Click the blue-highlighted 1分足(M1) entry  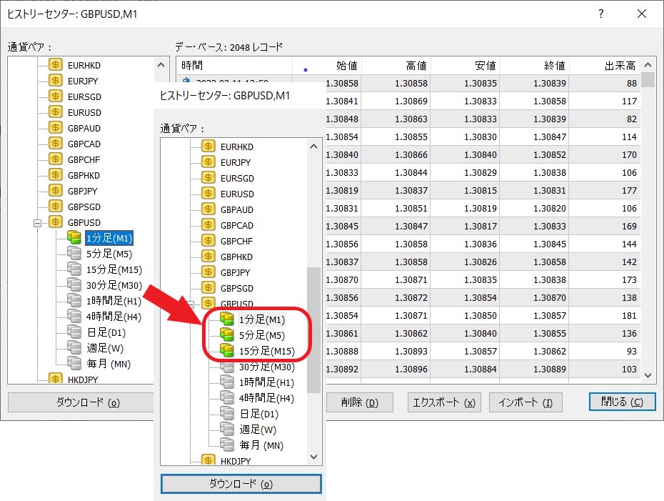(x=109, y=237)
